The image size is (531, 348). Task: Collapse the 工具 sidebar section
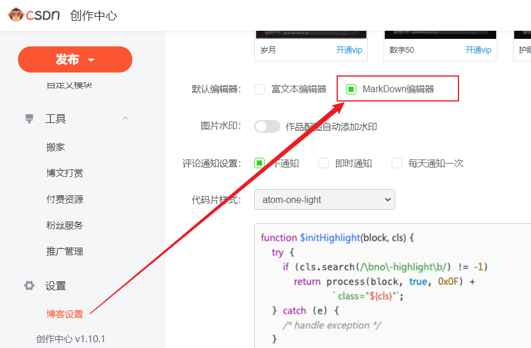(x=125, y=118)
